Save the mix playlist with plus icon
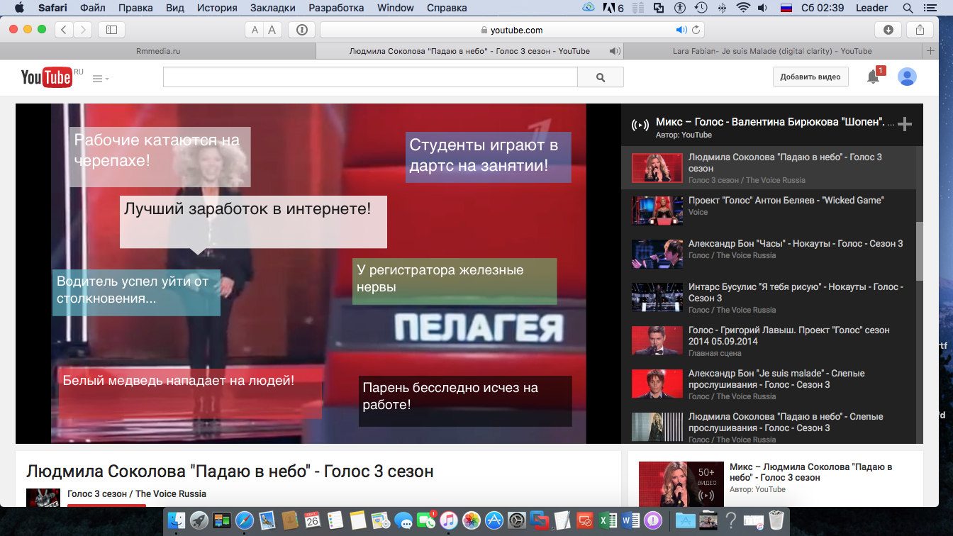Image resolution: width=953 pixels, height=536 pixels. tap(904, 125)
